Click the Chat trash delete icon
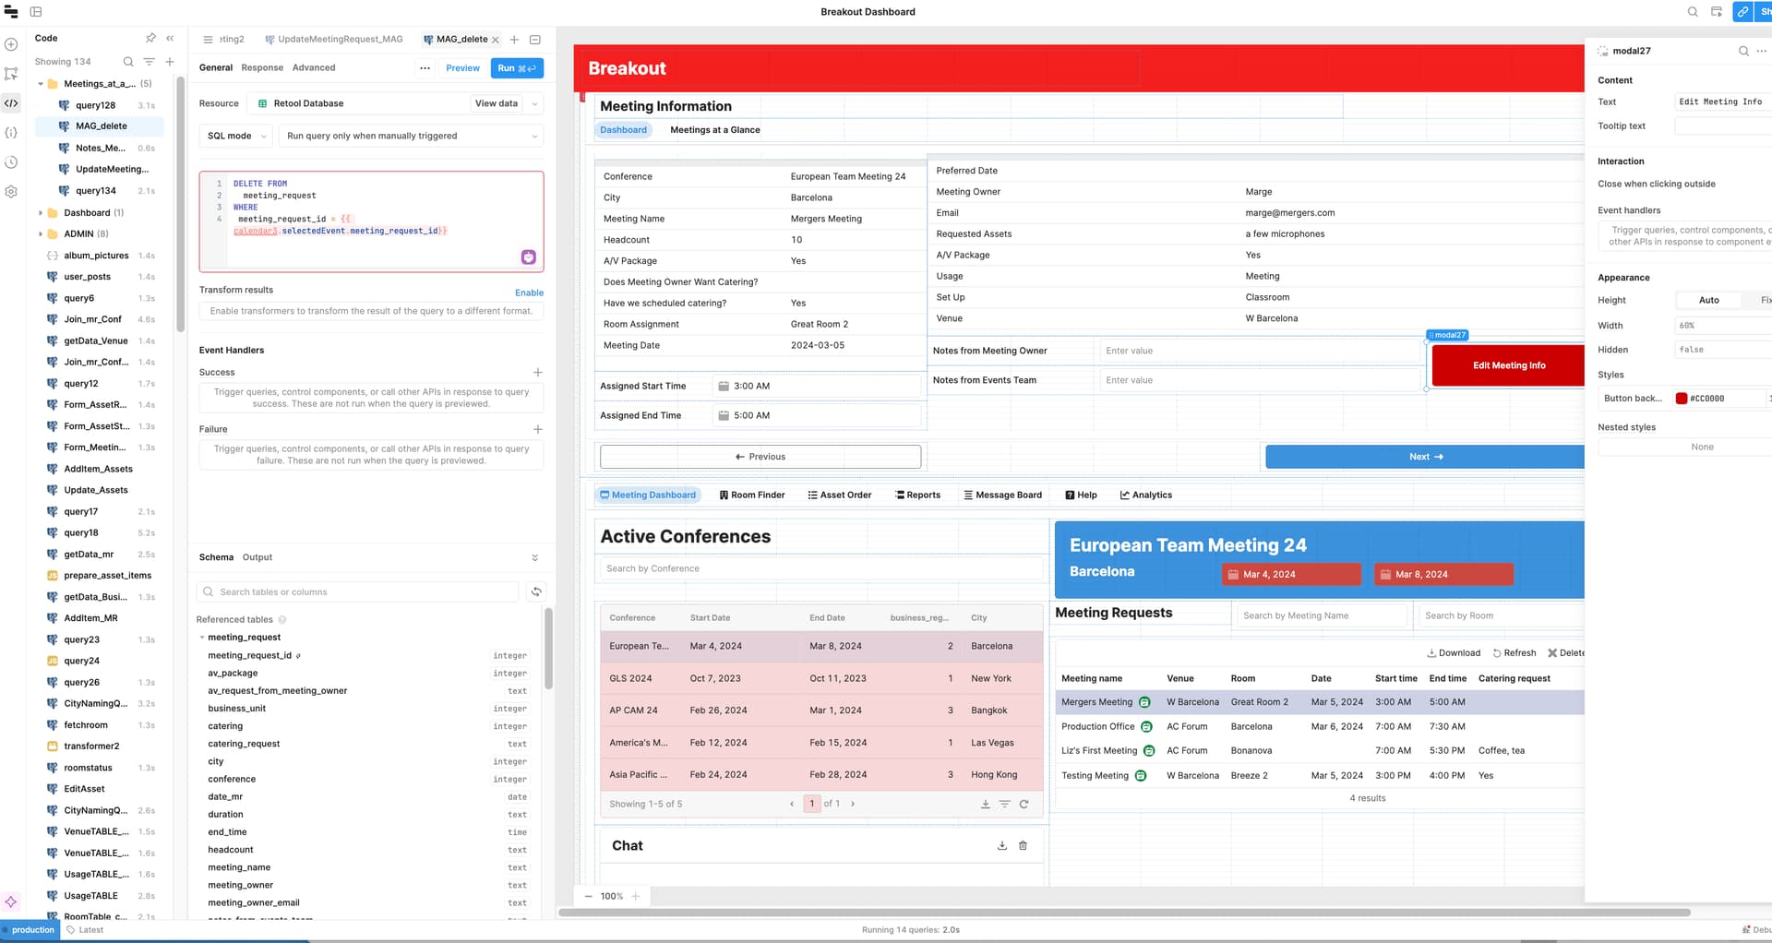Screen dimensions: 1772x943 (1023, 845)
